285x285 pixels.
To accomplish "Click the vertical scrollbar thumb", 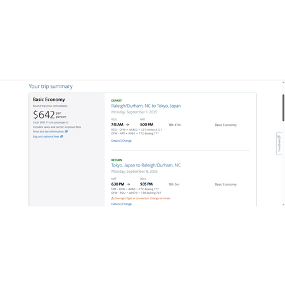I will pyautogui.click(x=283, y=108).
